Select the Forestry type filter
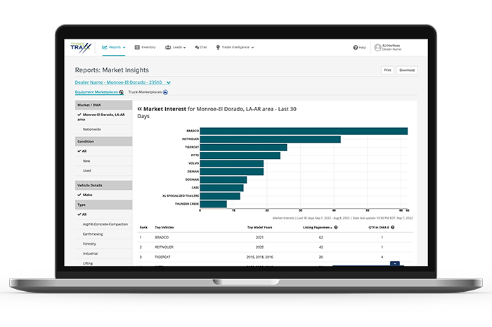Screen dimensions: 492x327 pyautogui.click(x=103, y=244)
